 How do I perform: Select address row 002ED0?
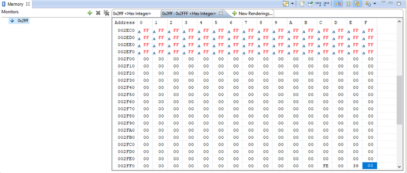126,38
